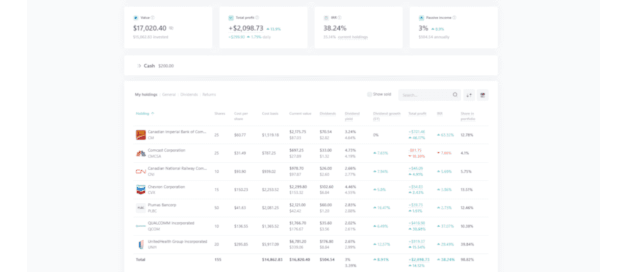This screenshot has width=627, height=272.
Task: Click the QCOM ticker symbol
Action: [154, 229]
